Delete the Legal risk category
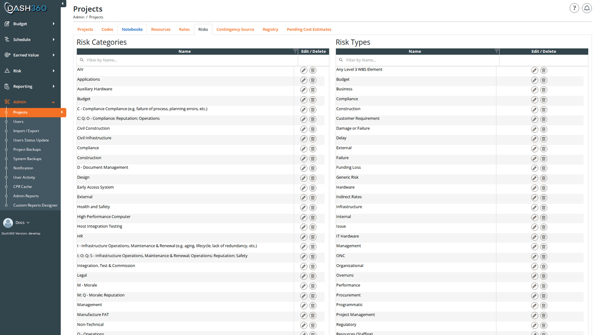Image resolution: width=595 pixels, height=335 pixels. pos(313,276)
